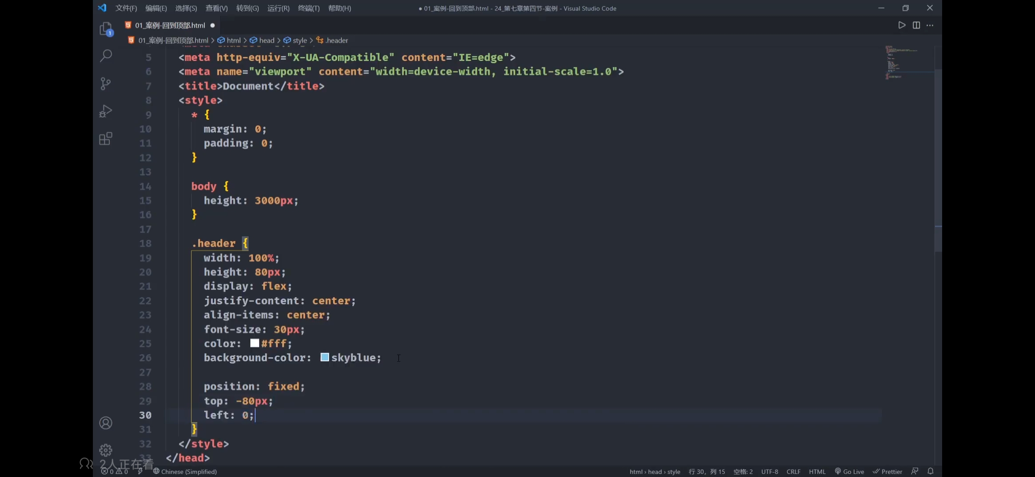Click the head breadcrumb item
This screenshot has width=1035, height=477.
tap(266, 40)
